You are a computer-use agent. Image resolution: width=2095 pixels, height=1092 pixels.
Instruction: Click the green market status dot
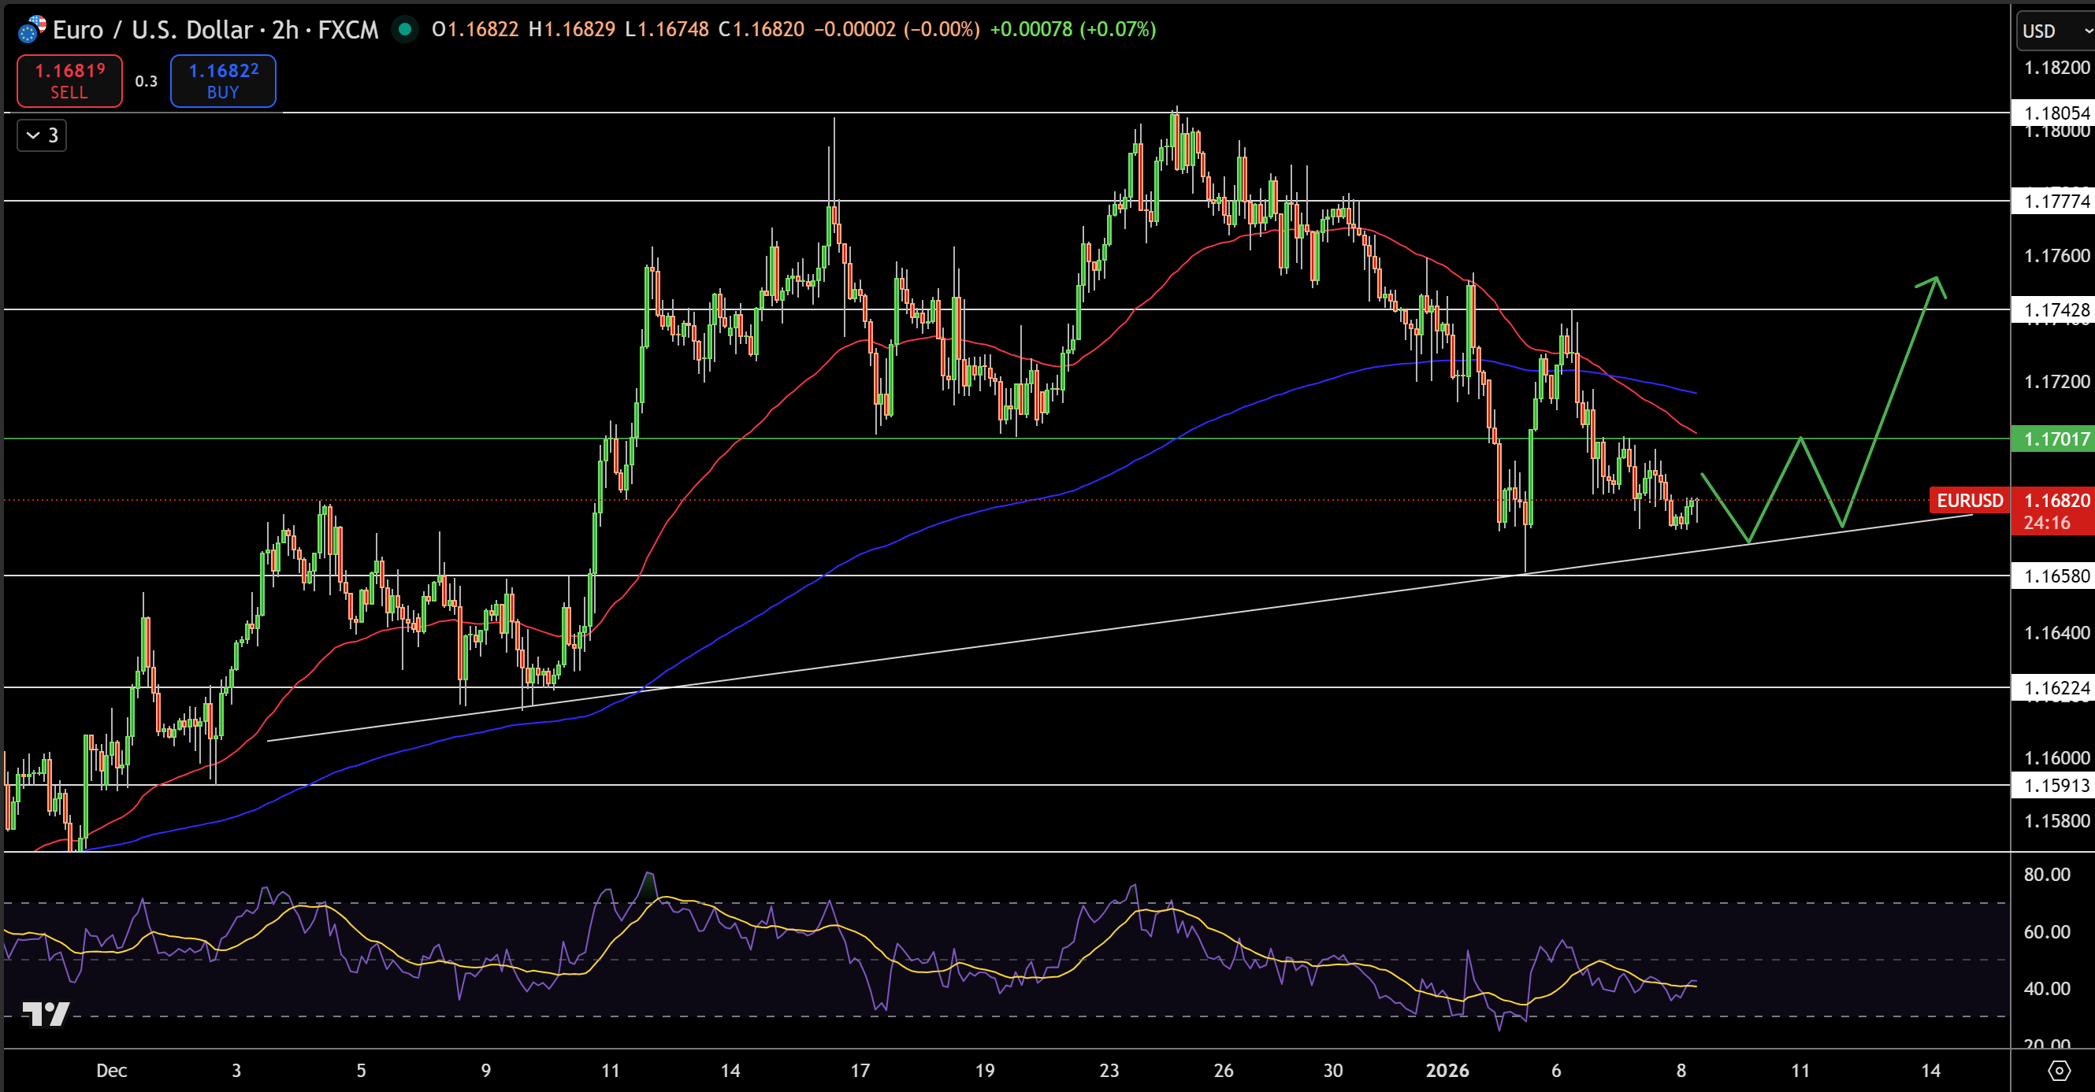tap(404, 29)
